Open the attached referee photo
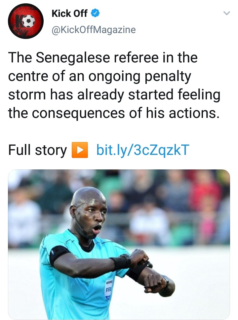Image resolution: width=238 pixels, height=320 pixels. pyautogui.click(x=119, y=244)
